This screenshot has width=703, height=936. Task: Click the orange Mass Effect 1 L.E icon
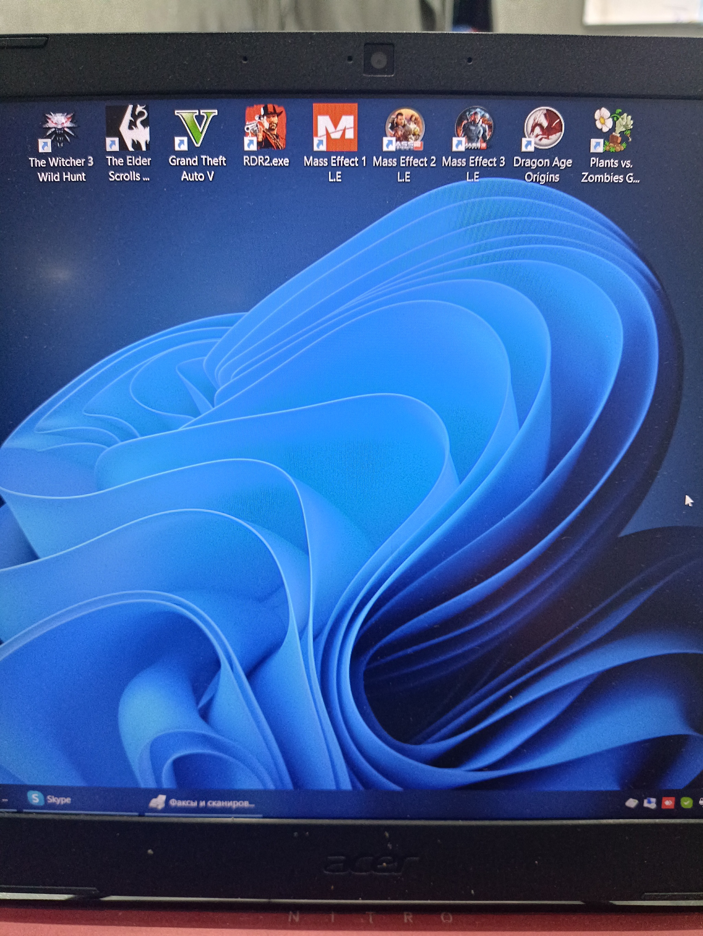click(x=335, y=128)
